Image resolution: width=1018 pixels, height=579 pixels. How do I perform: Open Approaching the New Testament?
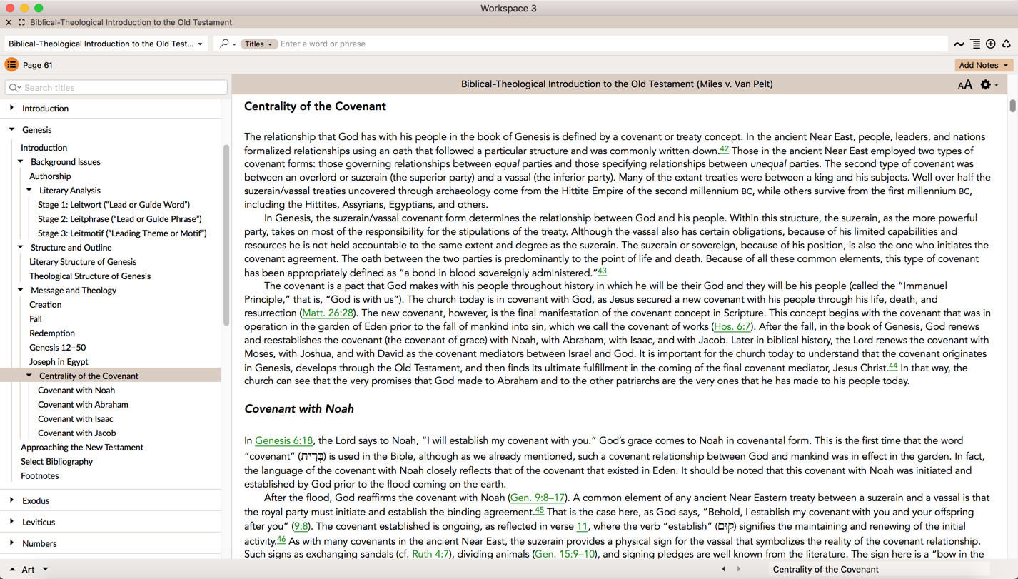82,447
